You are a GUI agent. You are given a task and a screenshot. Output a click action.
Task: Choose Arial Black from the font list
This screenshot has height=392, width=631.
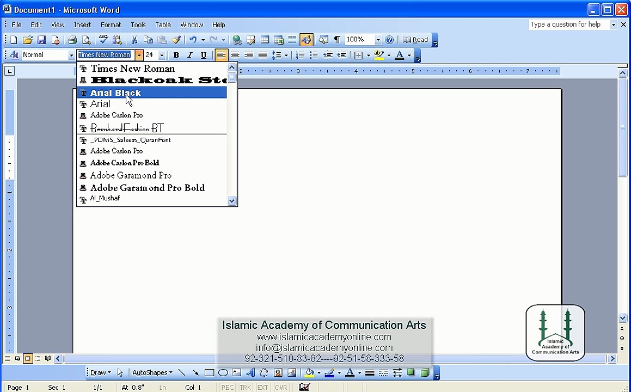[x=152, y=93]
